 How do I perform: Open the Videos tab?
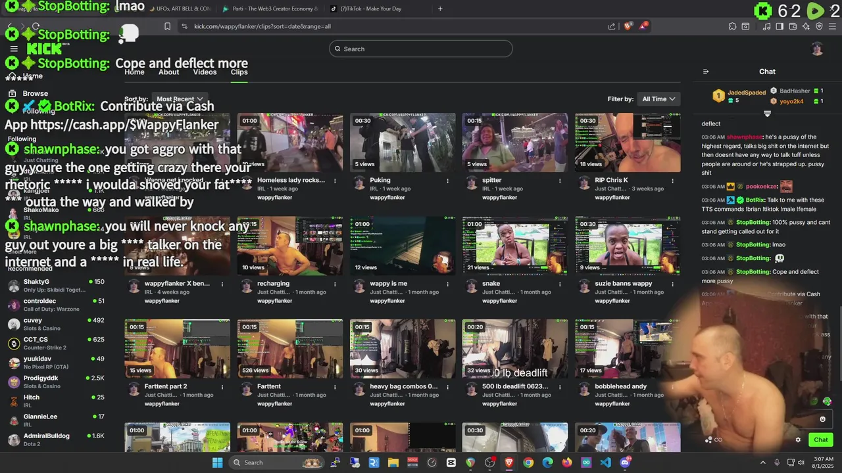coord(205,72)
